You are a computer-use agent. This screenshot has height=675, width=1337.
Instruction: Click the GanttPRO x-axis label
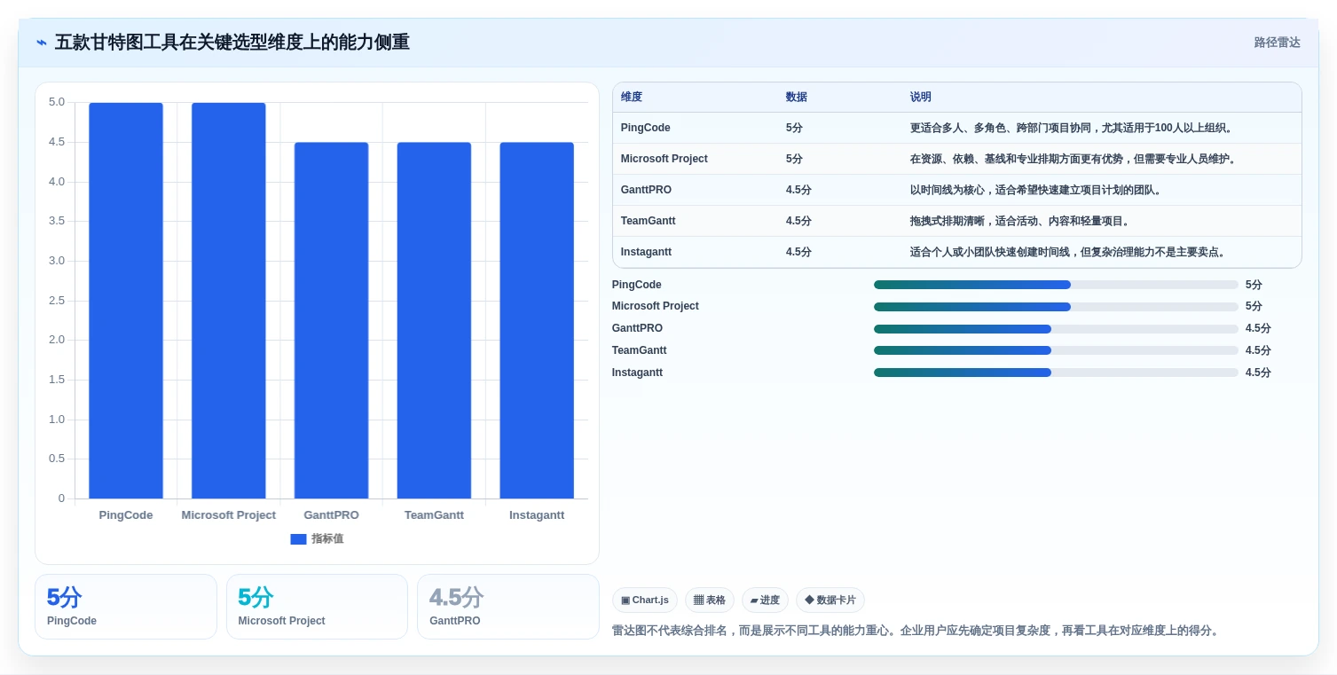click(331, 515)
